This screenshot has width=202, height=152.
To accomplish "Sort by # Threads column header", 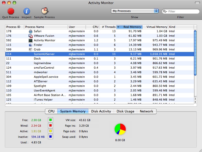I will (108, 27).
